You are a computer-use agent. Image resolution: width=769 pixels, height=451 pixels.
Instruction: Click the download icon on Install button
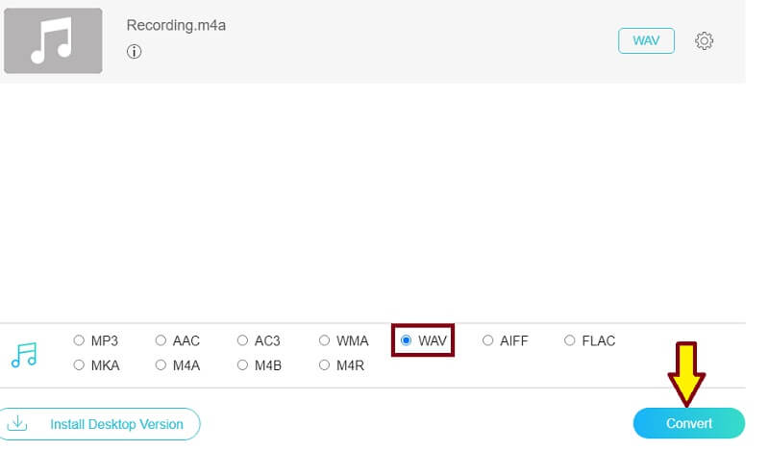point(17,423)
